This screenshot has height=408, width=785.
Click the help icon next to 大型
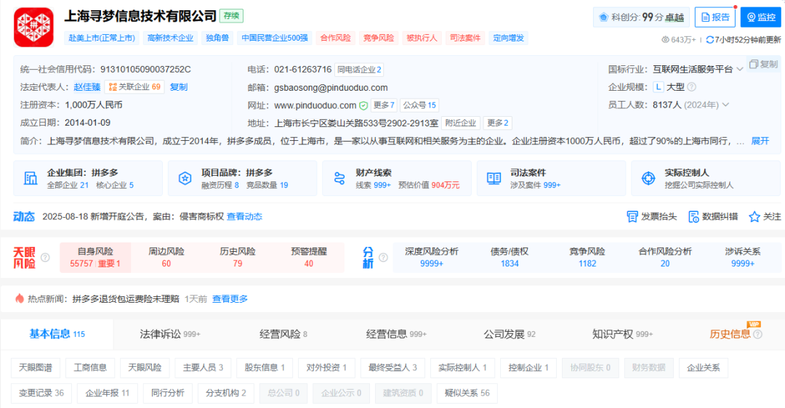point(691,87)
